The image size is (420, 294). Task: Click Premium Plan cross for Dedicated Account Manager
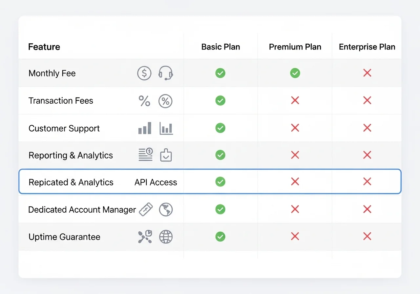tap(295, 209)
